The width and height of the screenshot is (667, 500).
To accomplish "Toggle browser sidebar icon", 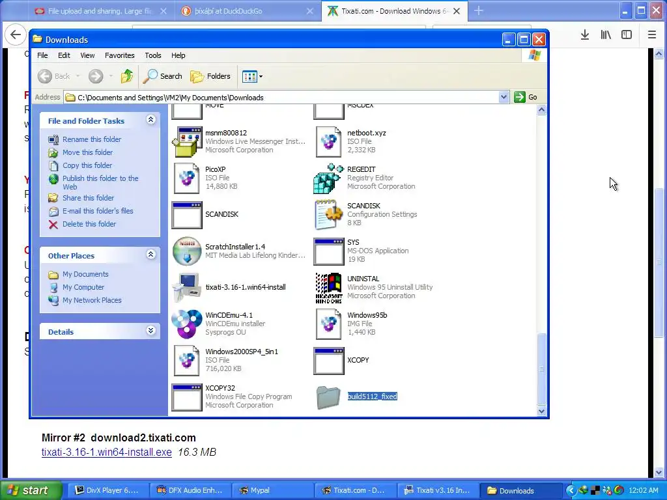I will pos(627,35).
